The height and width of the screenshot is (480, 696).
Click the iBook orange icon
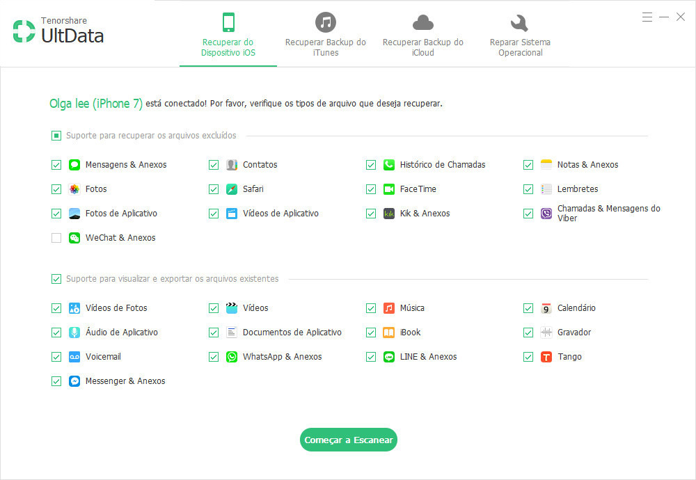click(x=389, y=333)
